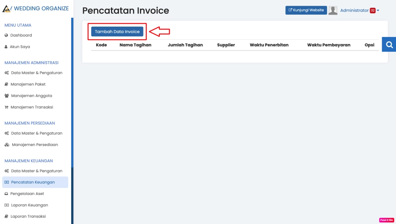396x224 pixels.
Task: Open Laporan Keuangan in the sidebar
Action: [x=29, y=205]
